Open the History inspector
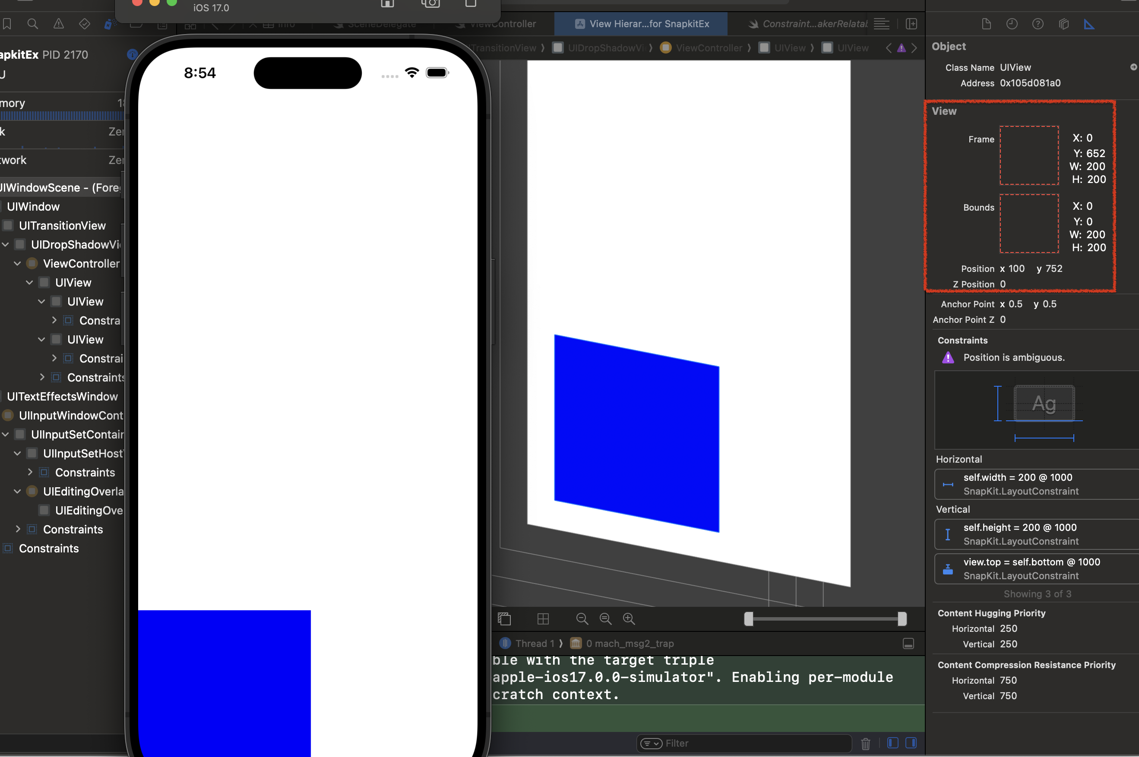Screen dimensions: 1139x757 (1012, 24)
